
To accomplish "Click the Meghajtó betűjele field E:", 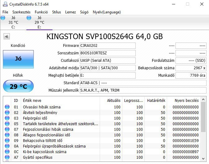I will coord(108,75).
